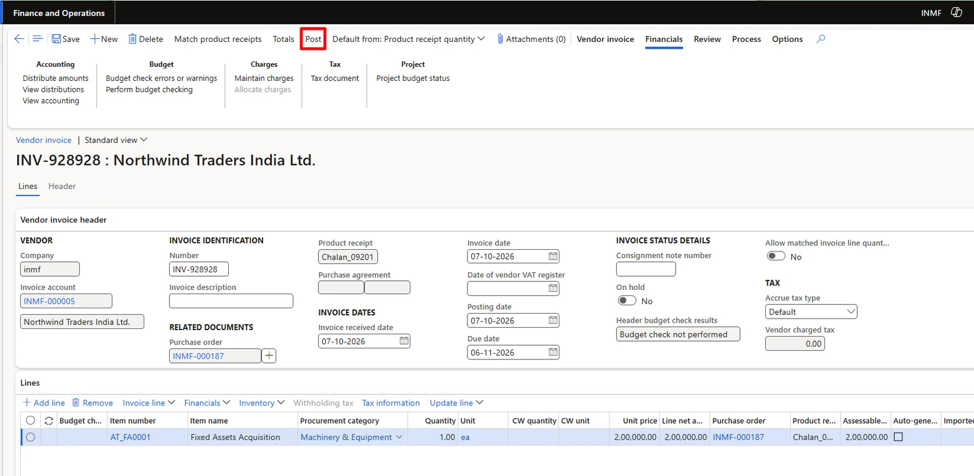Expand the Invoice line menu
Viewport: 974px width, 476px height.
(x=149, y=402)
